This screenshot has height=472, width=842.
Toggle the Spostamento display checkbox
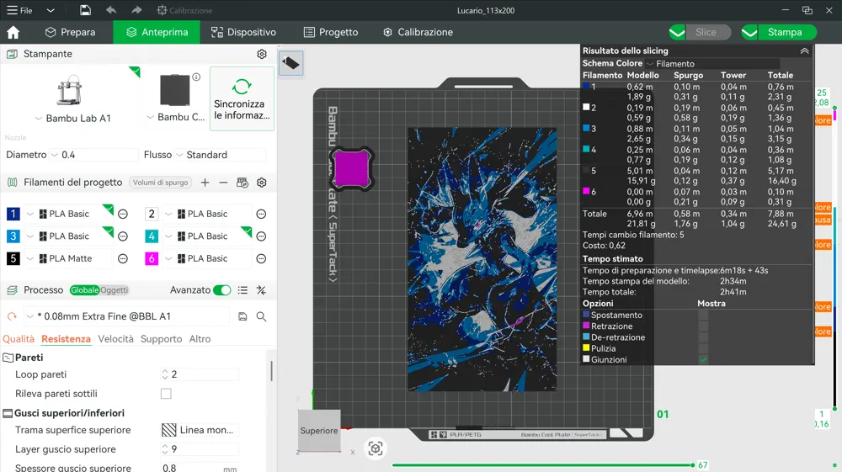click(x=703, y=315)
